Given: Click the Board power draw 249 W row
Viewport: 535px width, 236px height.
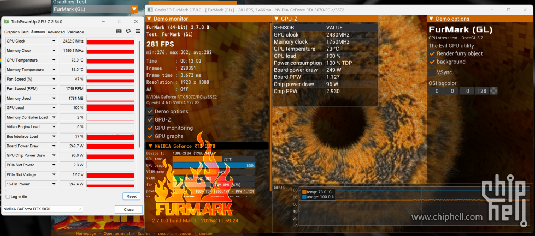Looking at the screenshot, I should coord(326,70).
